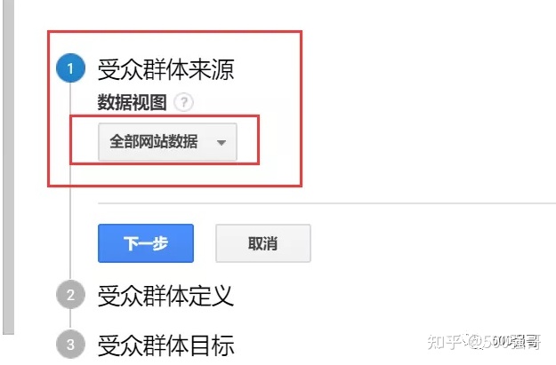Jump to the gray step 3 circle

pyautogui.click(x=70, y=344)
